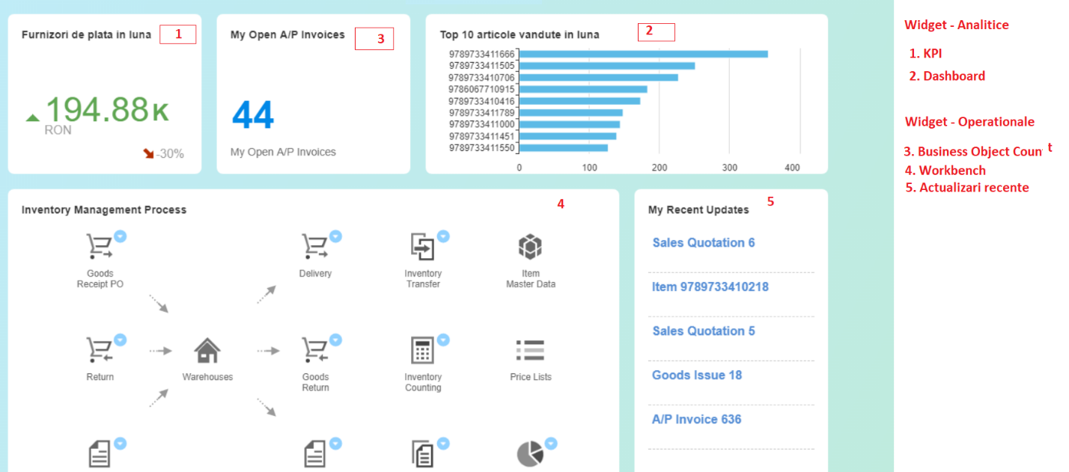Open A/P Invoice 636
This screenshot has width=1069, height=472.
coord(696,419)
